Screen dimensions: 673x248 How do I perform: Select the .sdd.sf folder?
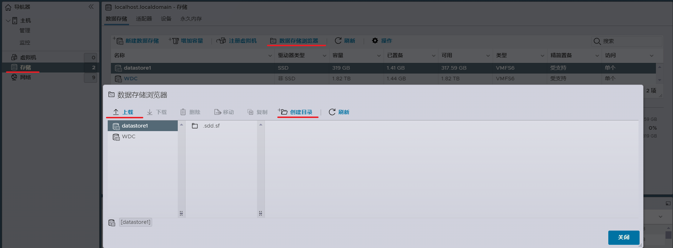point(211,126)
